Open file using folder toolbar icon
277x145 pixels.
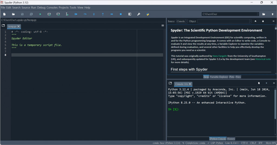click(x=13, y=14)
